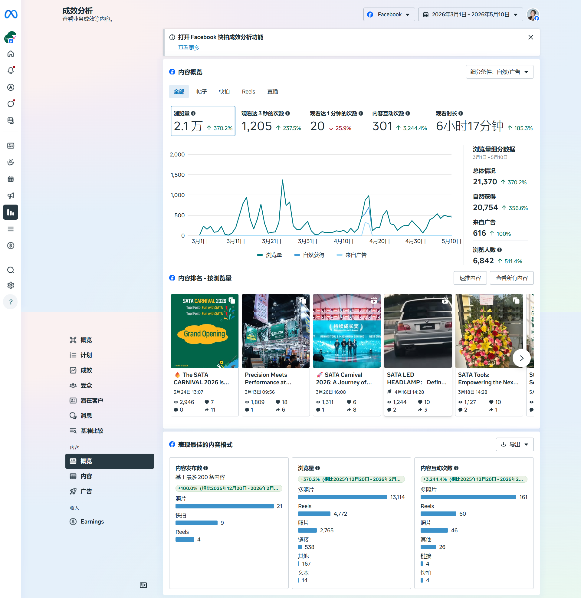Viewport: 581px width, 598px height.
Task: Follow the 查看更多 link in the banner
Action: pyautogui.click(x=189, y=48)
